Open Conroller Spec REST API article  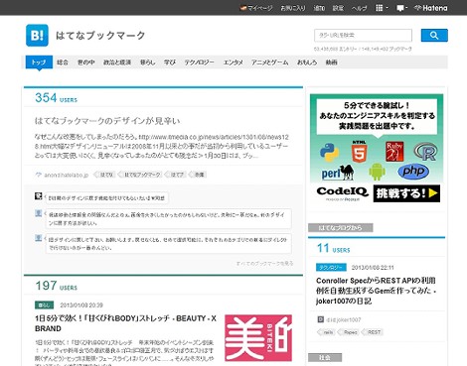(376, 291)
